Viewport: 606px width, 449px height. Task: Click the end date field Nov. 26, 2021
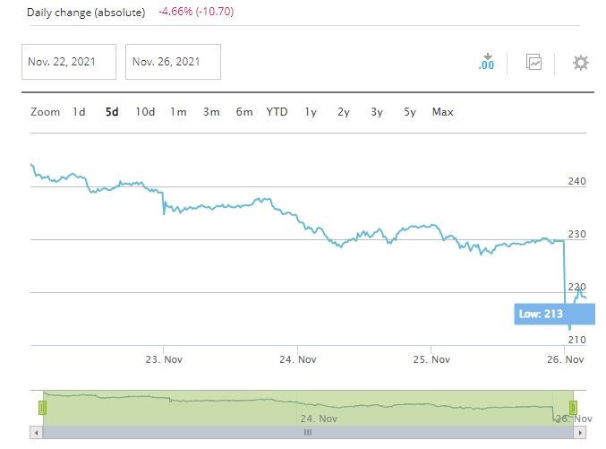point(173,62)
